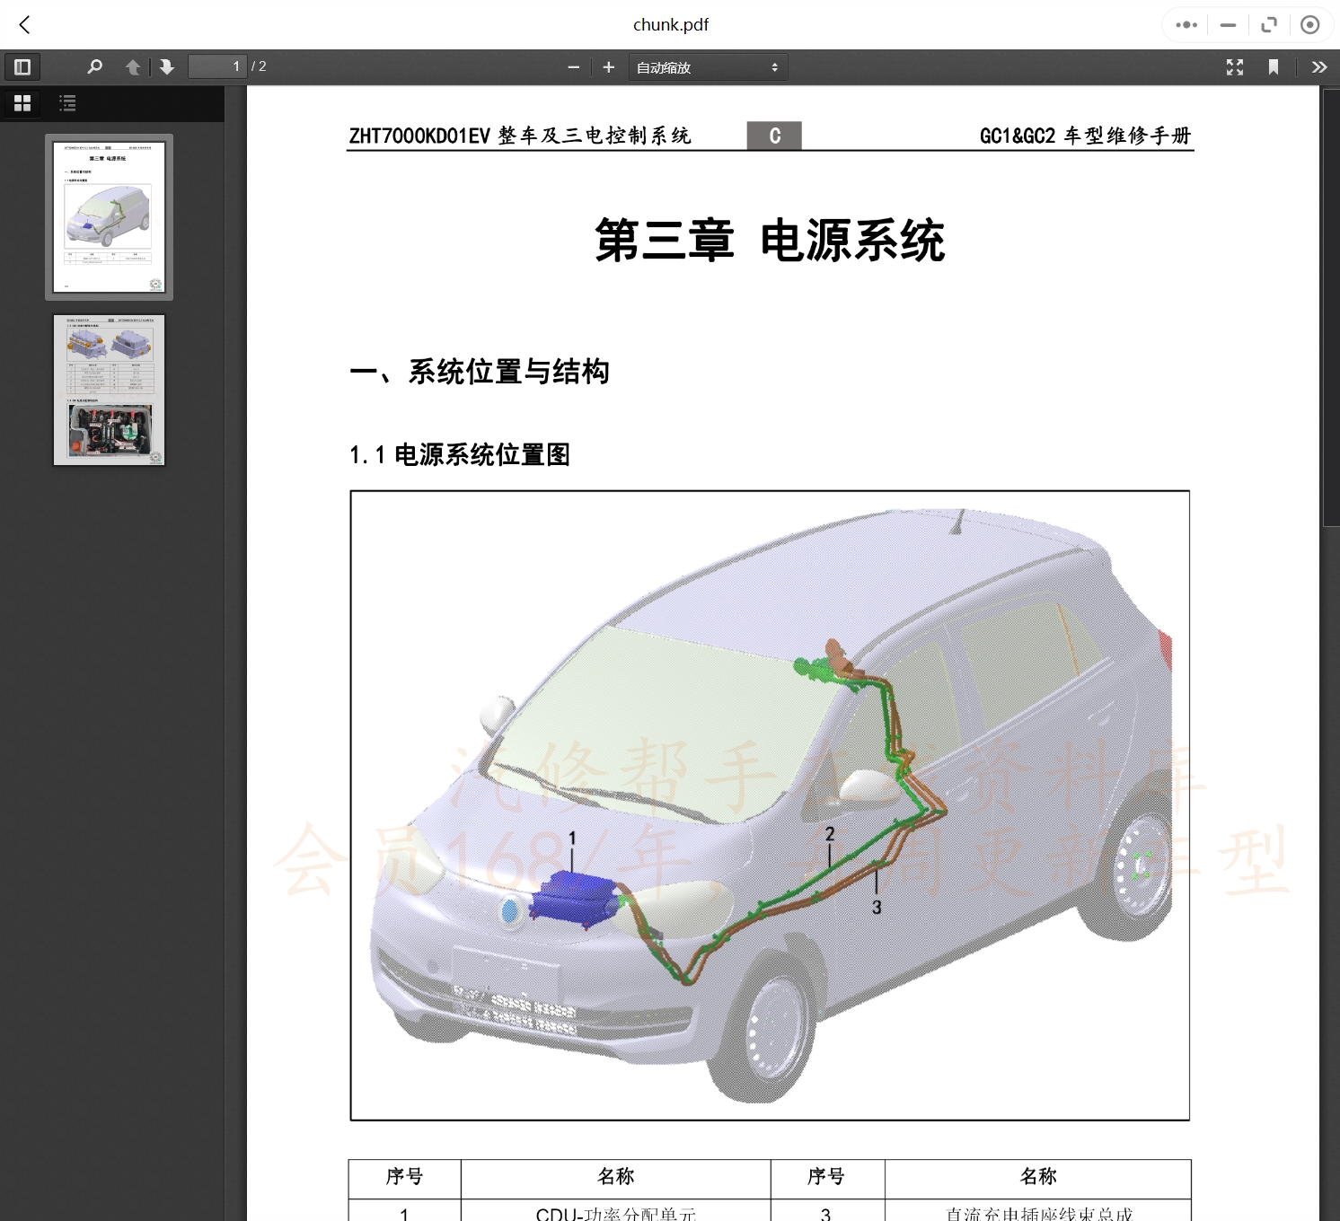
Task: Select page 2 thumbnail in sidebar
Action: point(109,390)
